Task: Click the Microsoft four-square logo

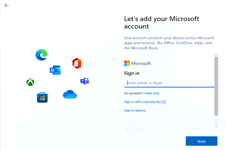Action: [127, 63]
